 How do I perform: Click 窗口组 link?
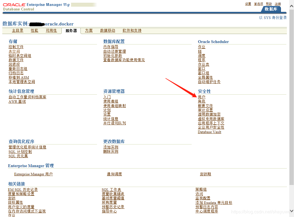click(x=204, y=73)
